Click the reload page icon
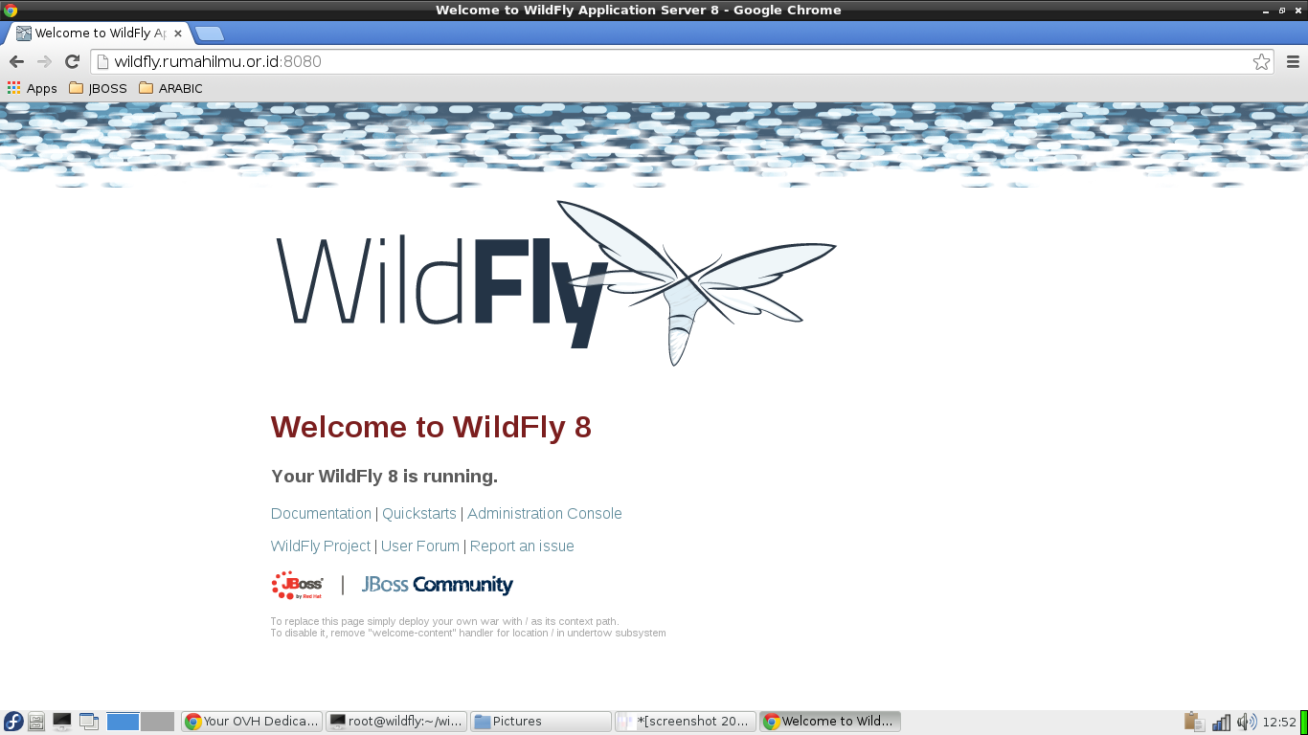1308x735 pixels. tap(72, 61)
